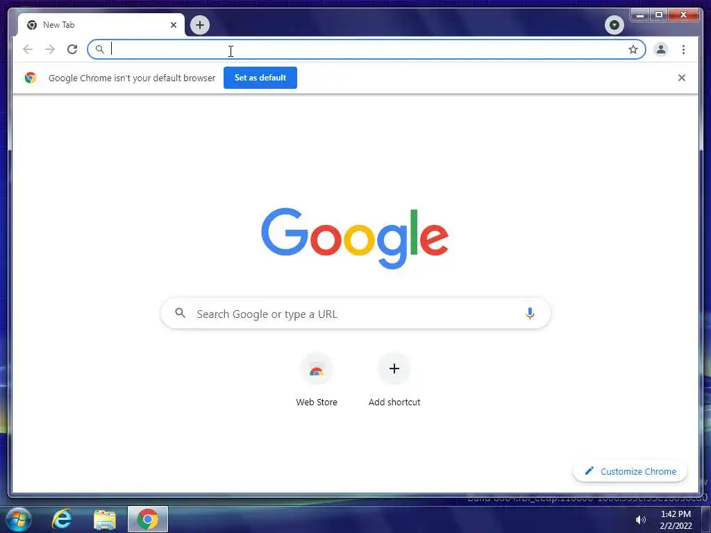Open the Windows Start menu
The height and width of the screenshot is (533, 711).
click(x=19, y=519)
